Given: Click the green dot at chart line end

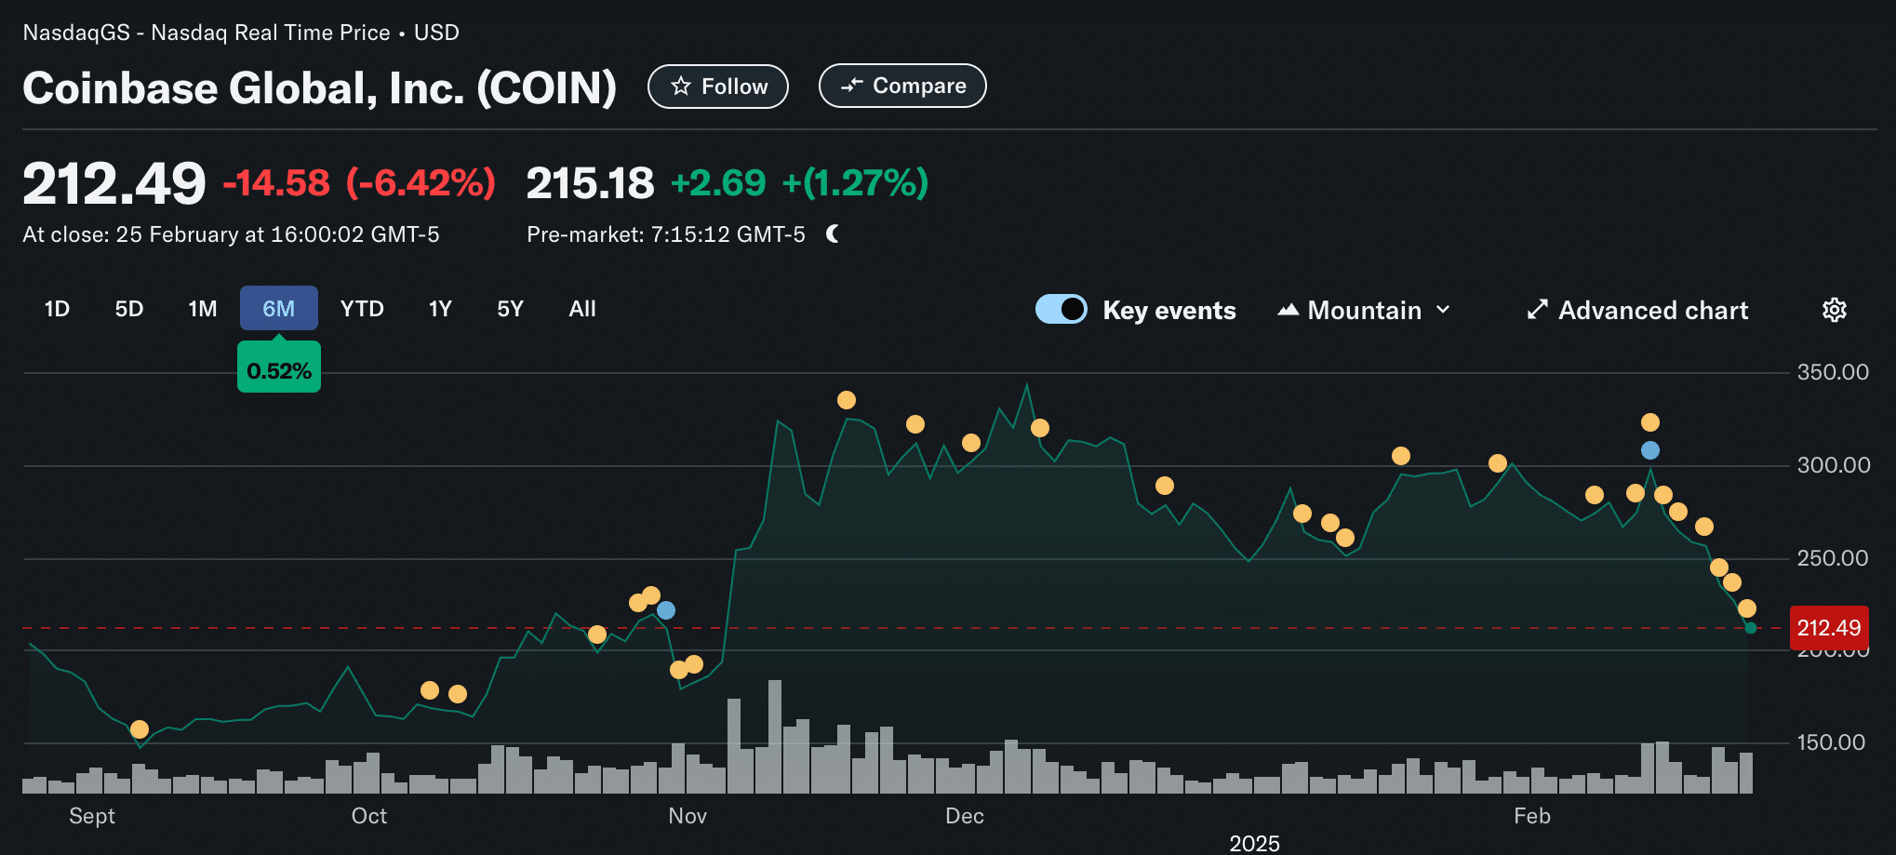Looking at the screenshot, I should [x=1751, y=628].
